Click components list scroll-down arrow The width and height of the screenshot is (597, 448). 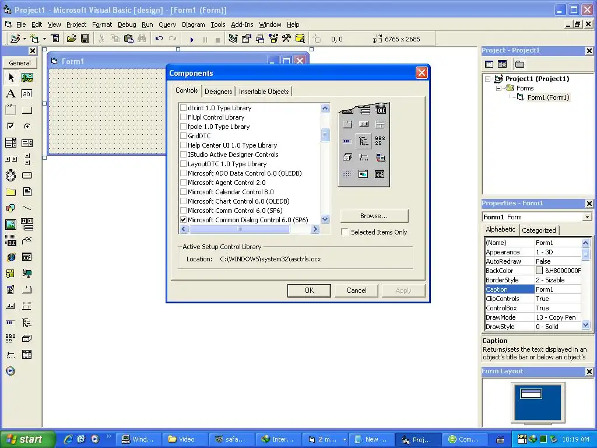click(325, 219)
